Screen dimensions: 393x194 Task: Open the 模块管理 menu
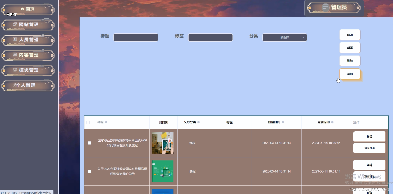pyautogui.click(x=28, y=70)
